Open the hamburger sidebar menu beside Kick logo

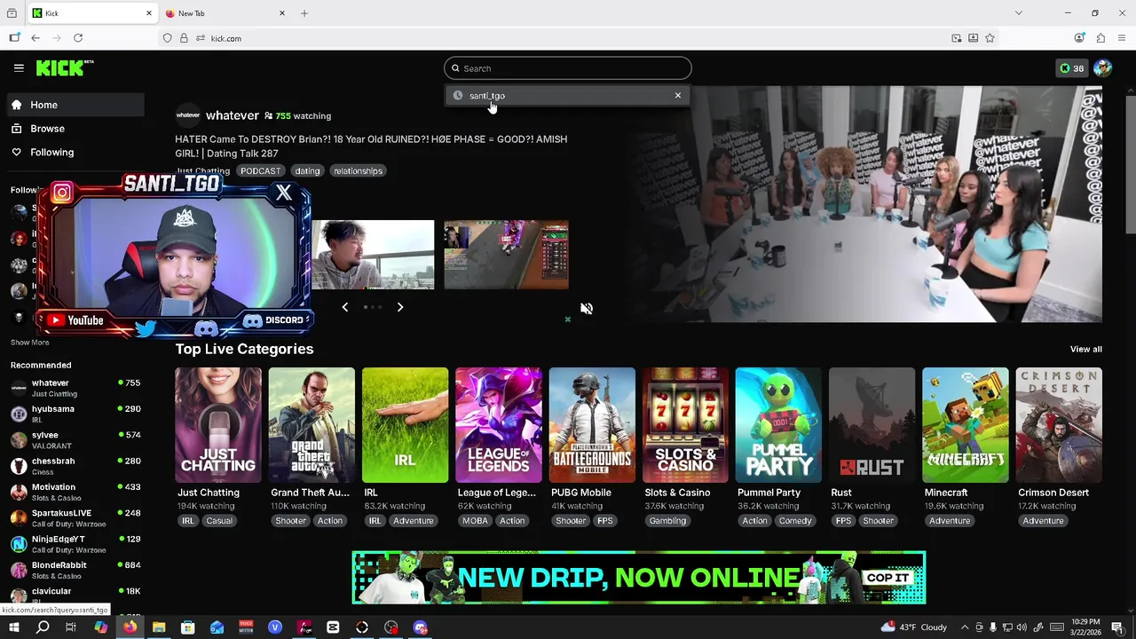(19, 68)
